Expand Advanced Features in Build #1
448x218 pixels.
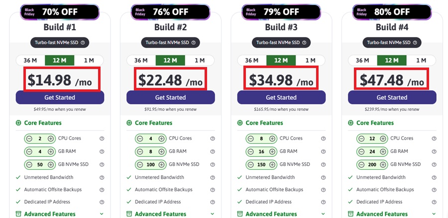[102, 214]
